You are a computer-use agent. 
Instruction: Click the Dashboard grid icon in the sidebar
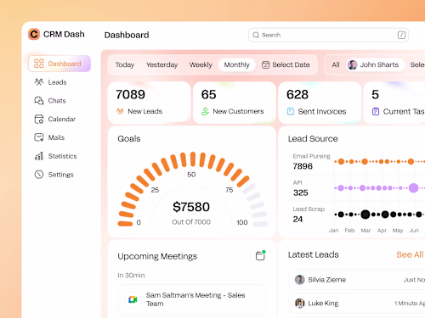pyautogui.click(x=39, y=64)
